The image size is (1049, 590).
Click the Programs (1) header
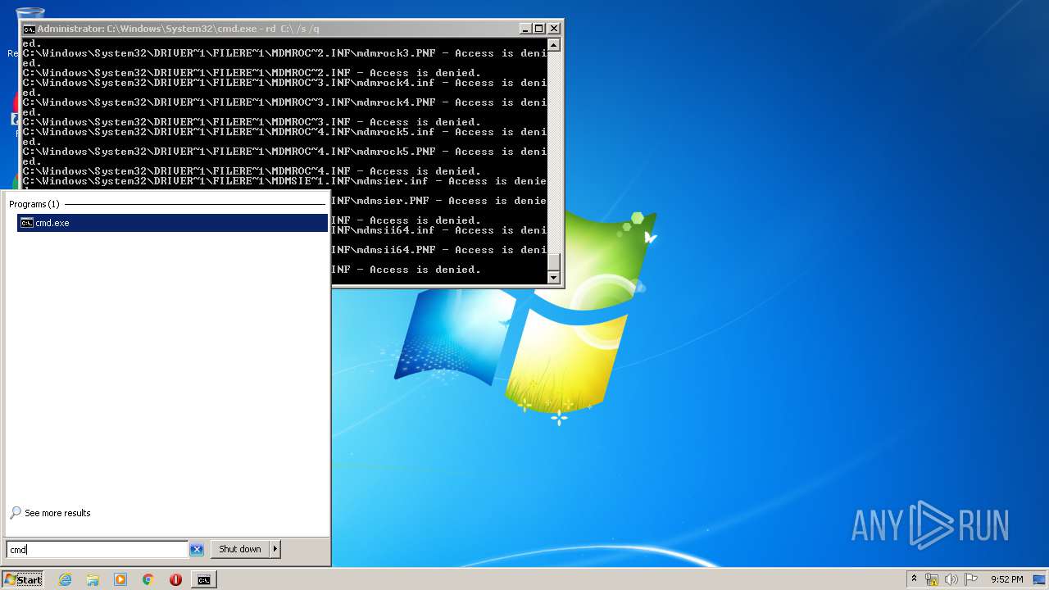(x=34, y=204)
